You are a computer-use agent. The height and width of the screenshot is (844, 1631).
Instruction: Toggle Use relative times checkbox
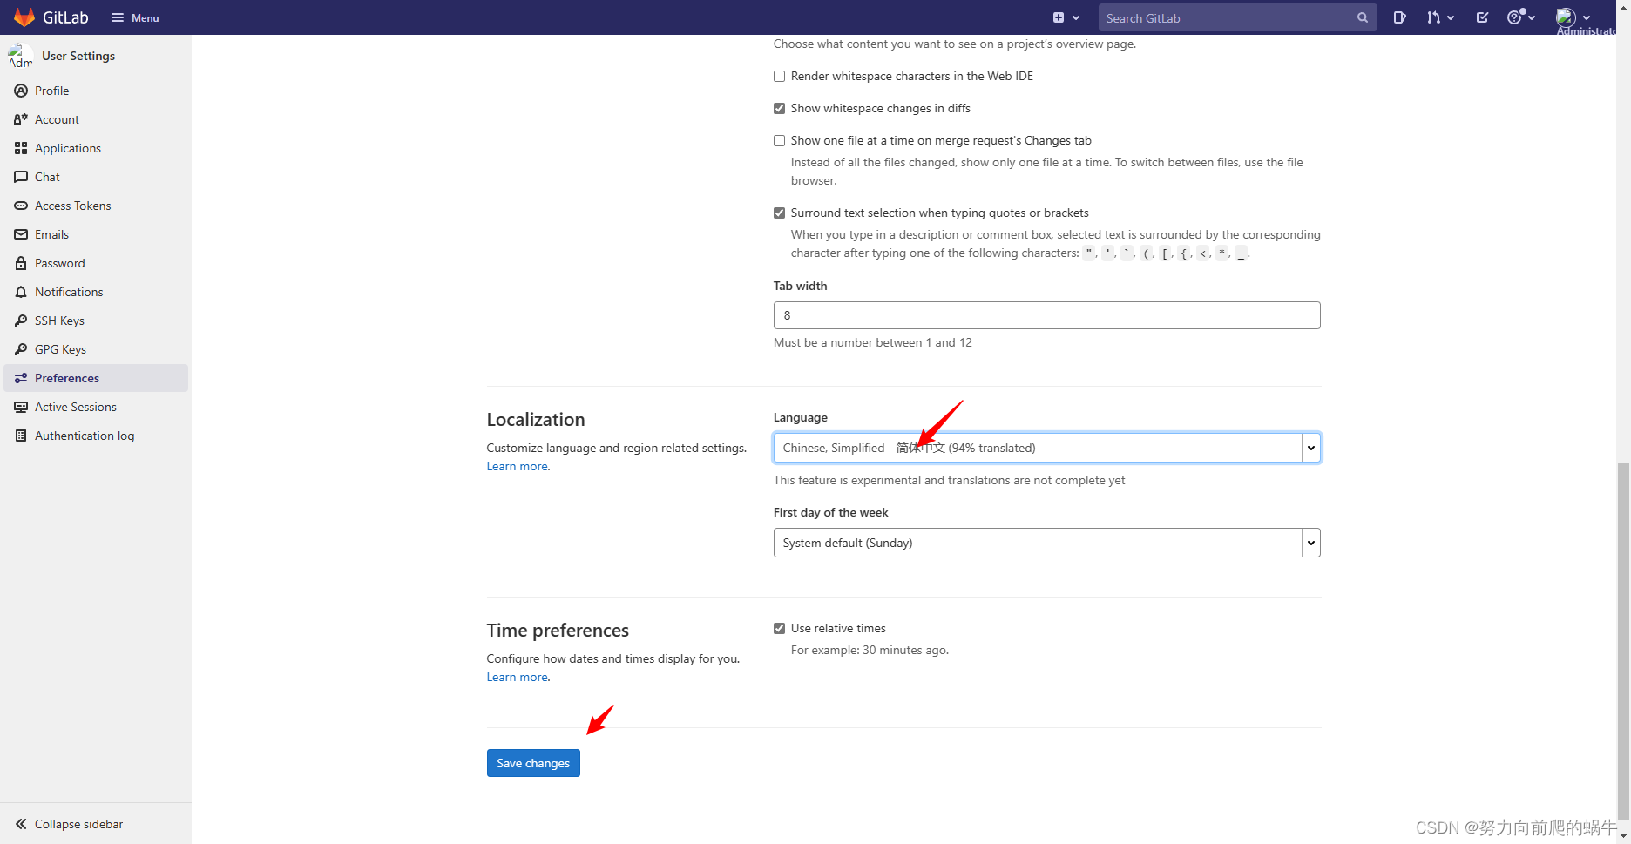[779, 629]
